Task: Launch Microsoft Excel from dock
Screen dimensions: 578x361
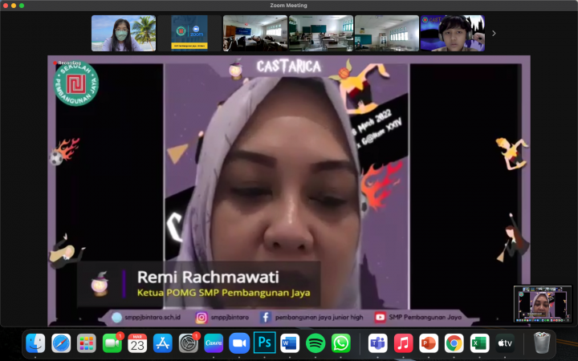Action: [479, 343]
